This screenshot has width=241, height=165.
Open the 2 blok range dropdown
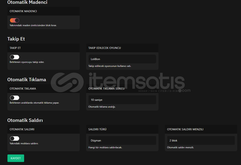(x=201, y=140)
